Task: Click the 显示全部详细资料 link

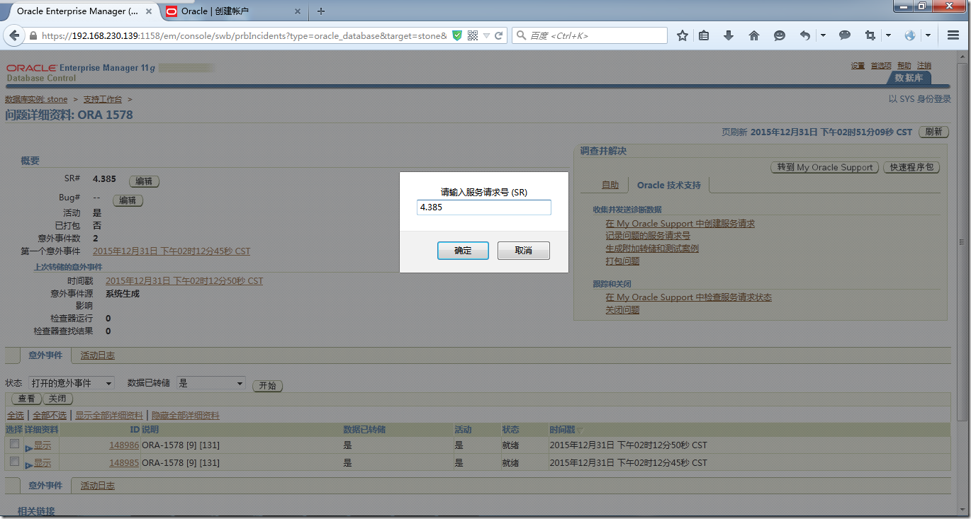Action: (x=109, y=416)
